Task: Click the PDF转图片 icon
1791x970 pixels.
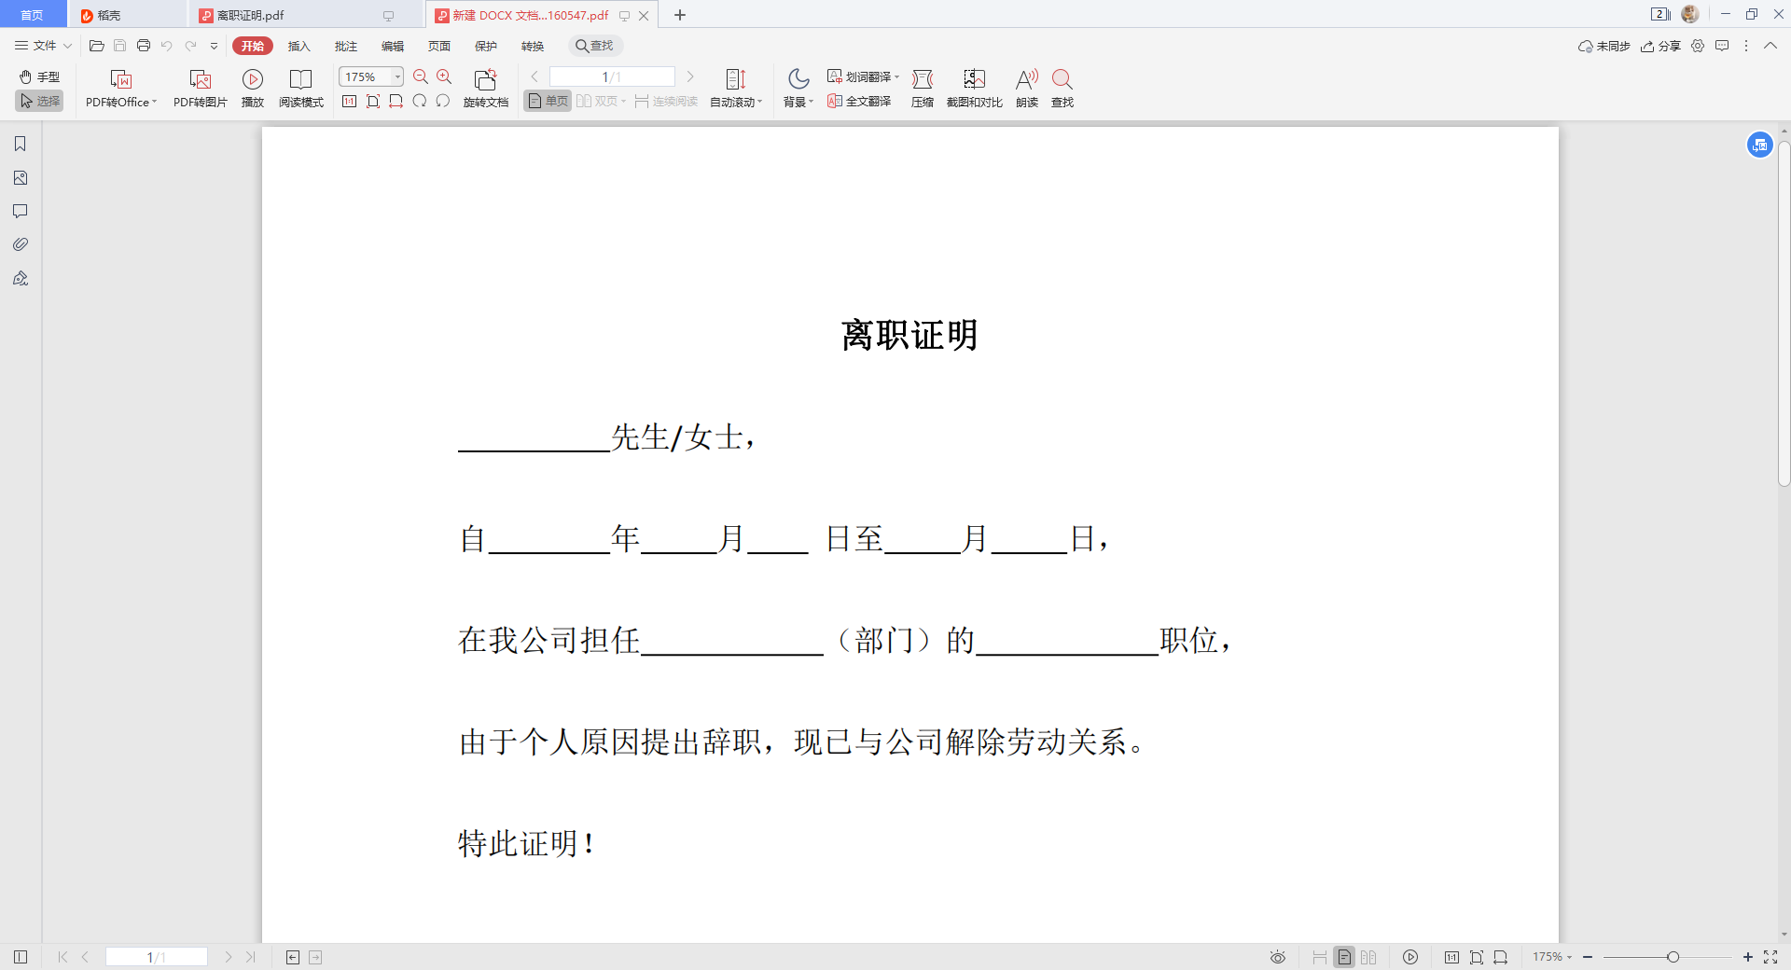Action: click(x=200, y=79)
